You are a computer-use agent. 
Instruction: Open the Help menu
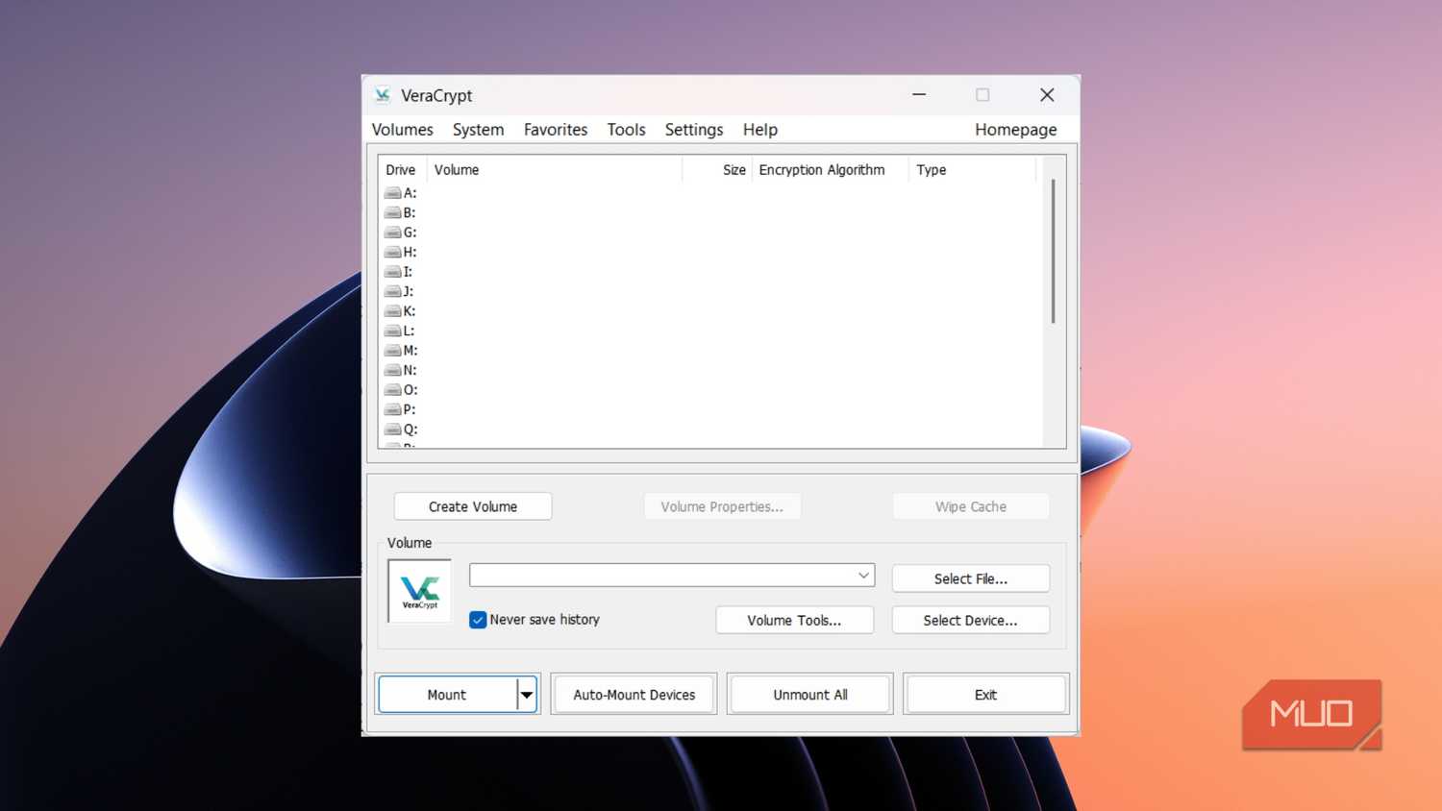[759, 130]
